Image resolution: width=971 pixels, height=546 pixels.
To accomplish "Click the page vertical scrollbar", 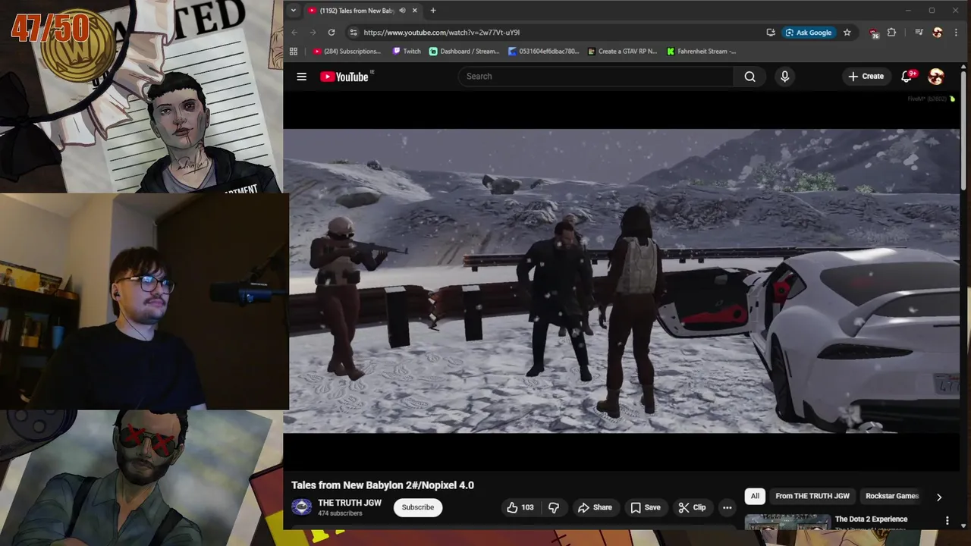I will [x=965, y=129].
